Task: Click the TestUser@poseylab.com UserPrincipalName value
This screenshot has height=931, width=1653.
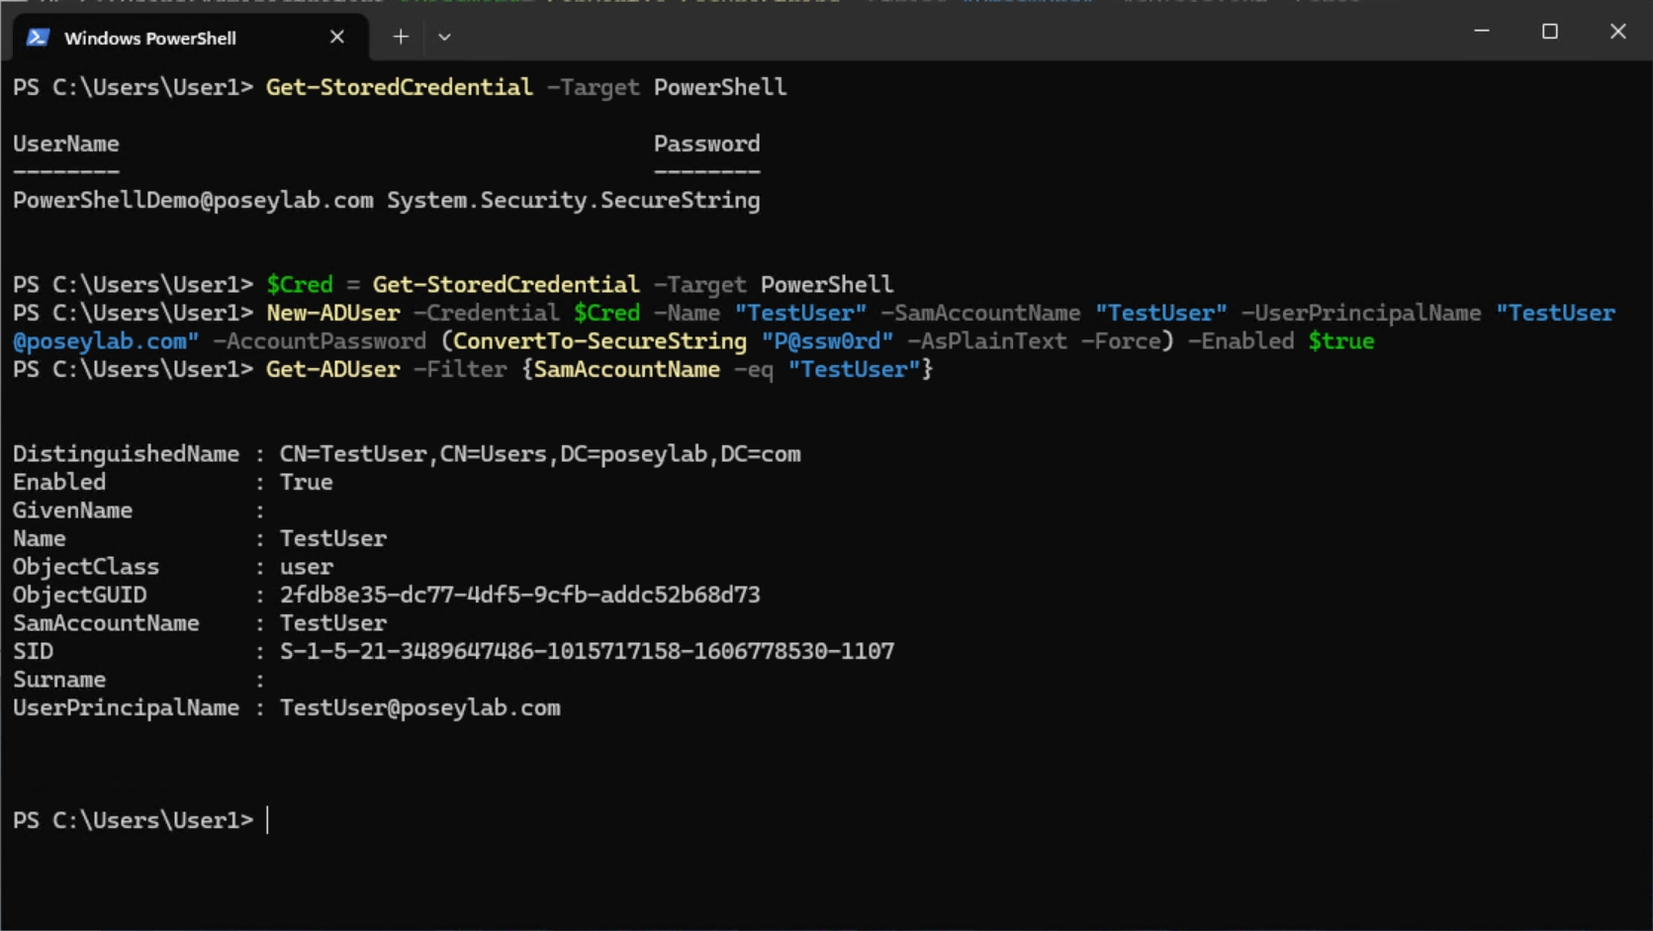Action: click(419, 707)
